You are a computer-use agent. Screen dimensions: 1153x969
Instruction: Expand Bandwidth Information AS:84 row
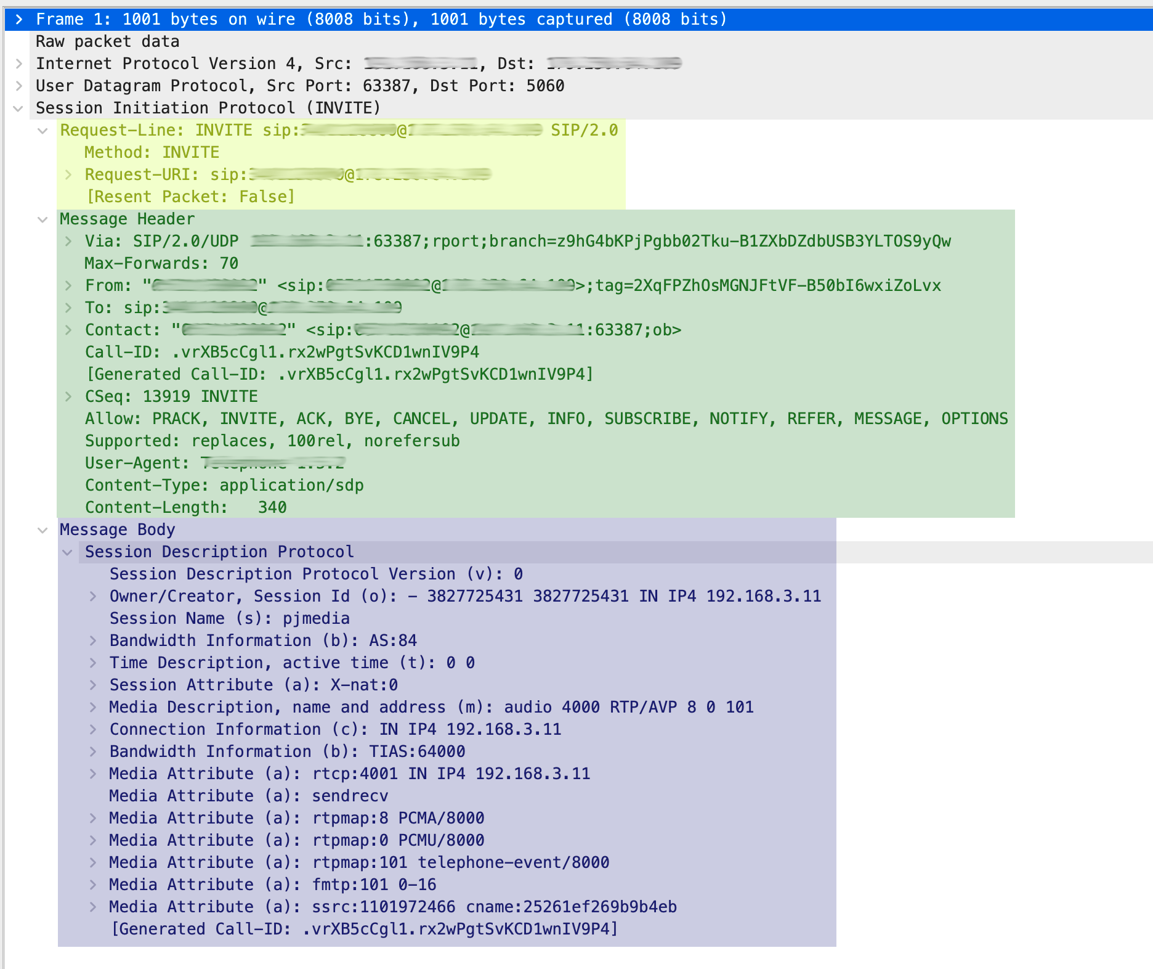point(93,640)
